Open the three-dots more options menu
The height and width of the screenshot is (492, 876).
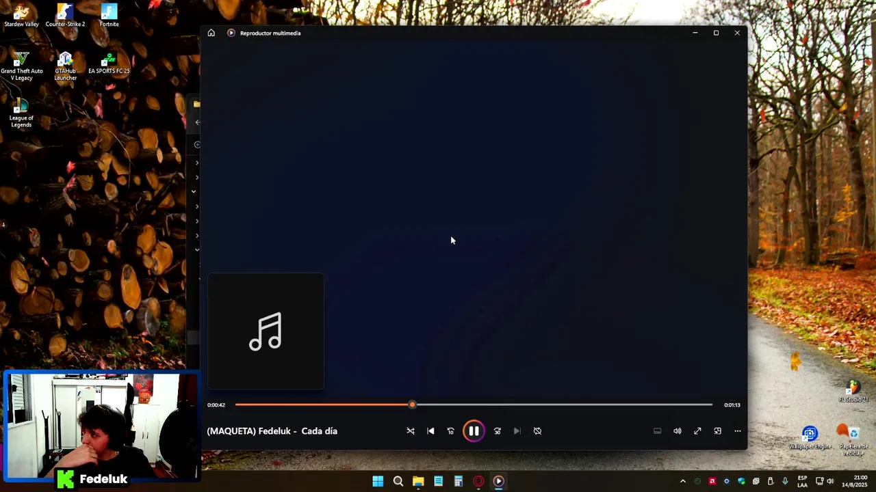pos(737,431)
